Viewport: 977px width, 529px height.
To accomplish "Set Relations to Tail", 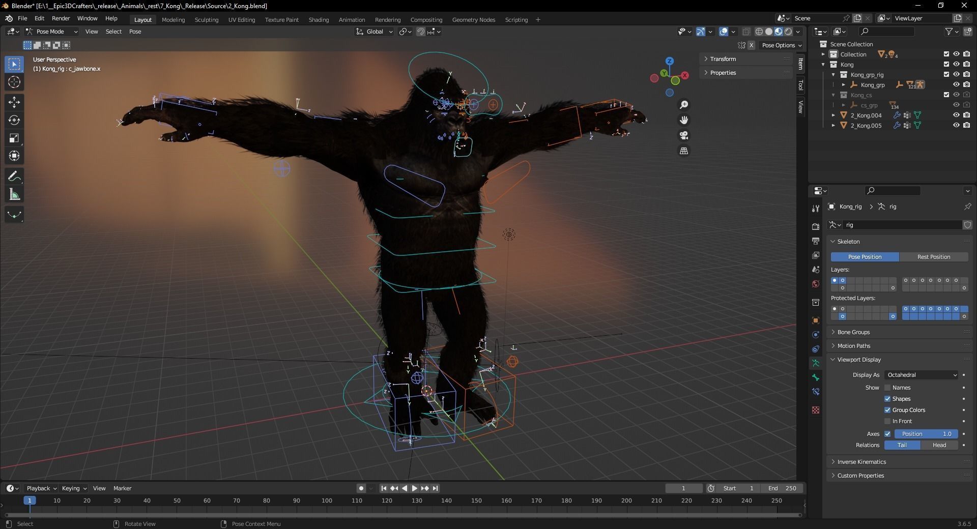I will click(x=902, y=445).
